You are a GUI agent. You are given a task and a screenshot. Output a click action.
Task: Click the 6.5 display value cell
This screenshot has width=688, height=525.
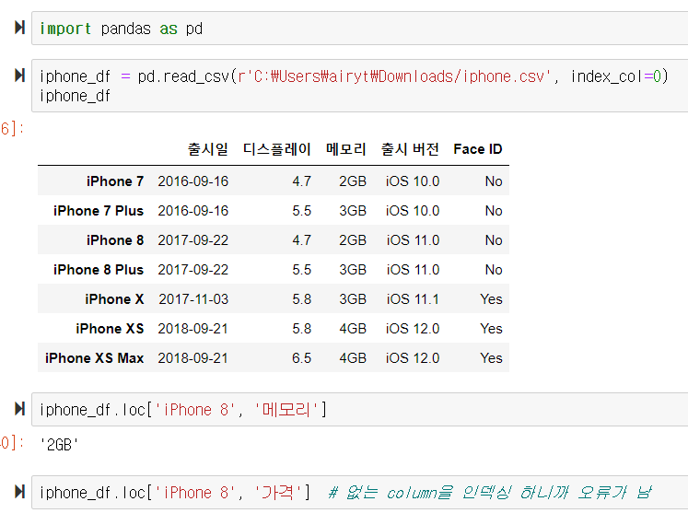pos(301,358)
